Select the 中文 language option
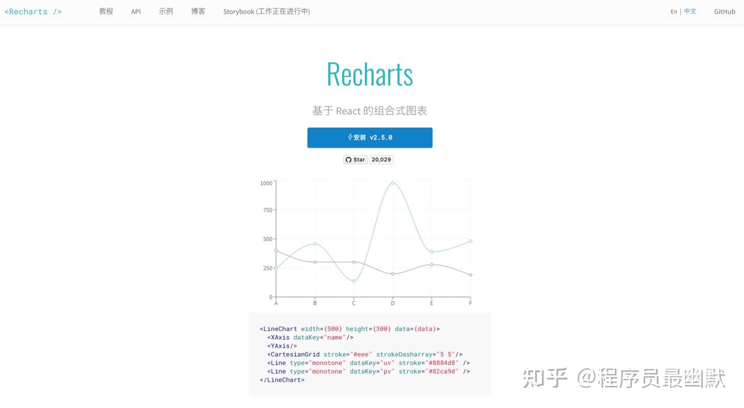This screenshot has width=744, height=408. click(x=690, y=11)
